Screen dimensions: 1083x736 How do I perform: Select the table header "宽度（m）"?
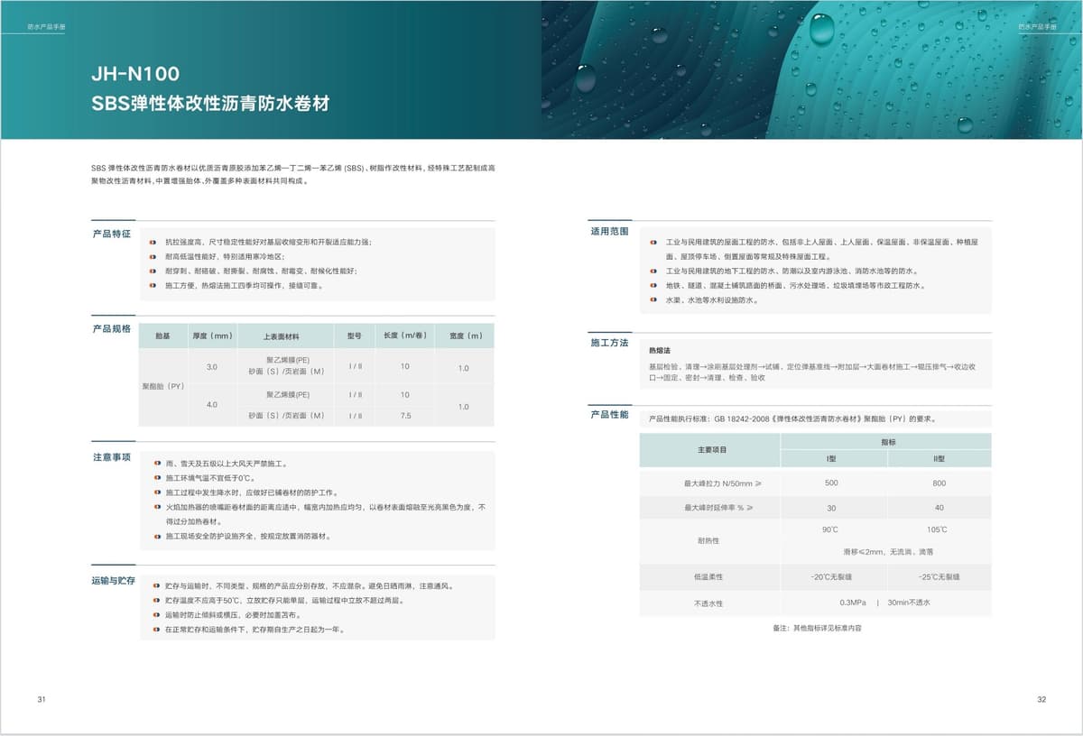[x=465, y=336]
